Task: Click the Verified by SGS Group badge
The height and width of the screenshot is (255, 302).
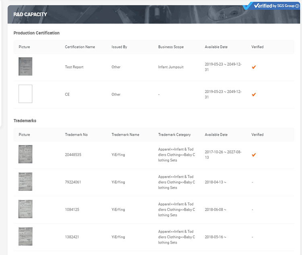Action: click(271, 6)
